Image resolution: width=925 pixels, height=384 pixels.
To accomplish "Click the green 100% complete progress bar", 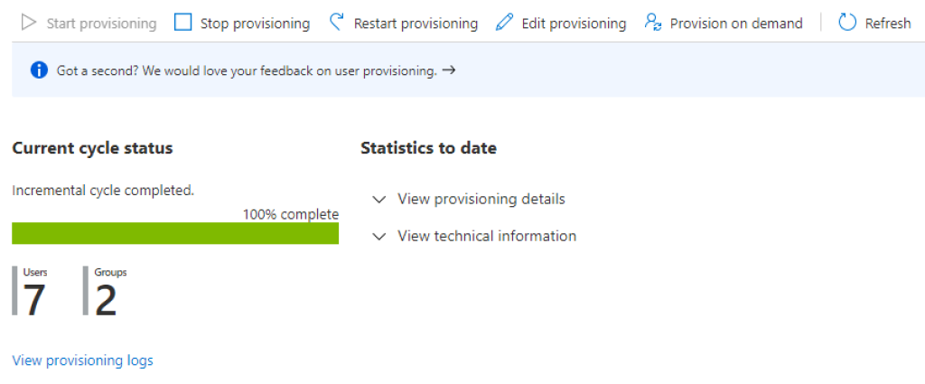I will (x=175, y=233).
